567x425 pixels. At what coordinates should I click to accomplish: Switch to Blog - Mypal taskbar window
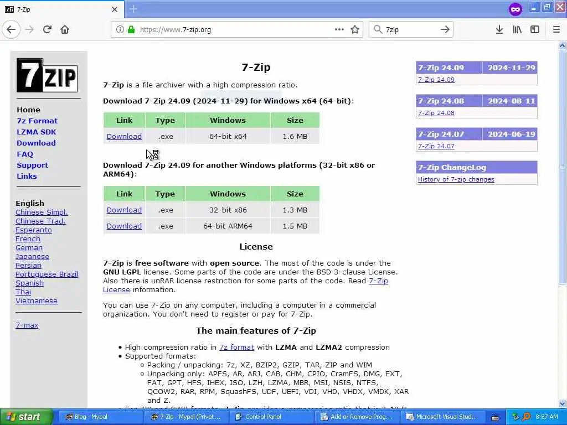pos(100,417)
